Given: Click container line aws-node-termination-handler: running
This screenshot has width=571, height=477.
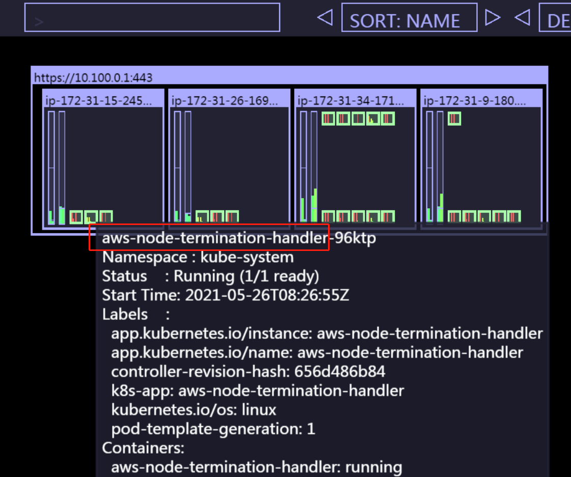Looking at the screenshot, I should [256, 467].
